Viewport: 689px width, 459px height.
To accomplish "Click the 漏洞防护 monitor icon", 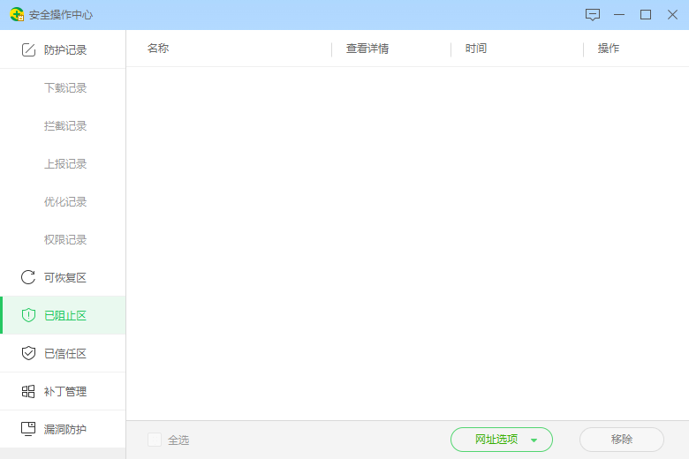I will pos(28,429).
